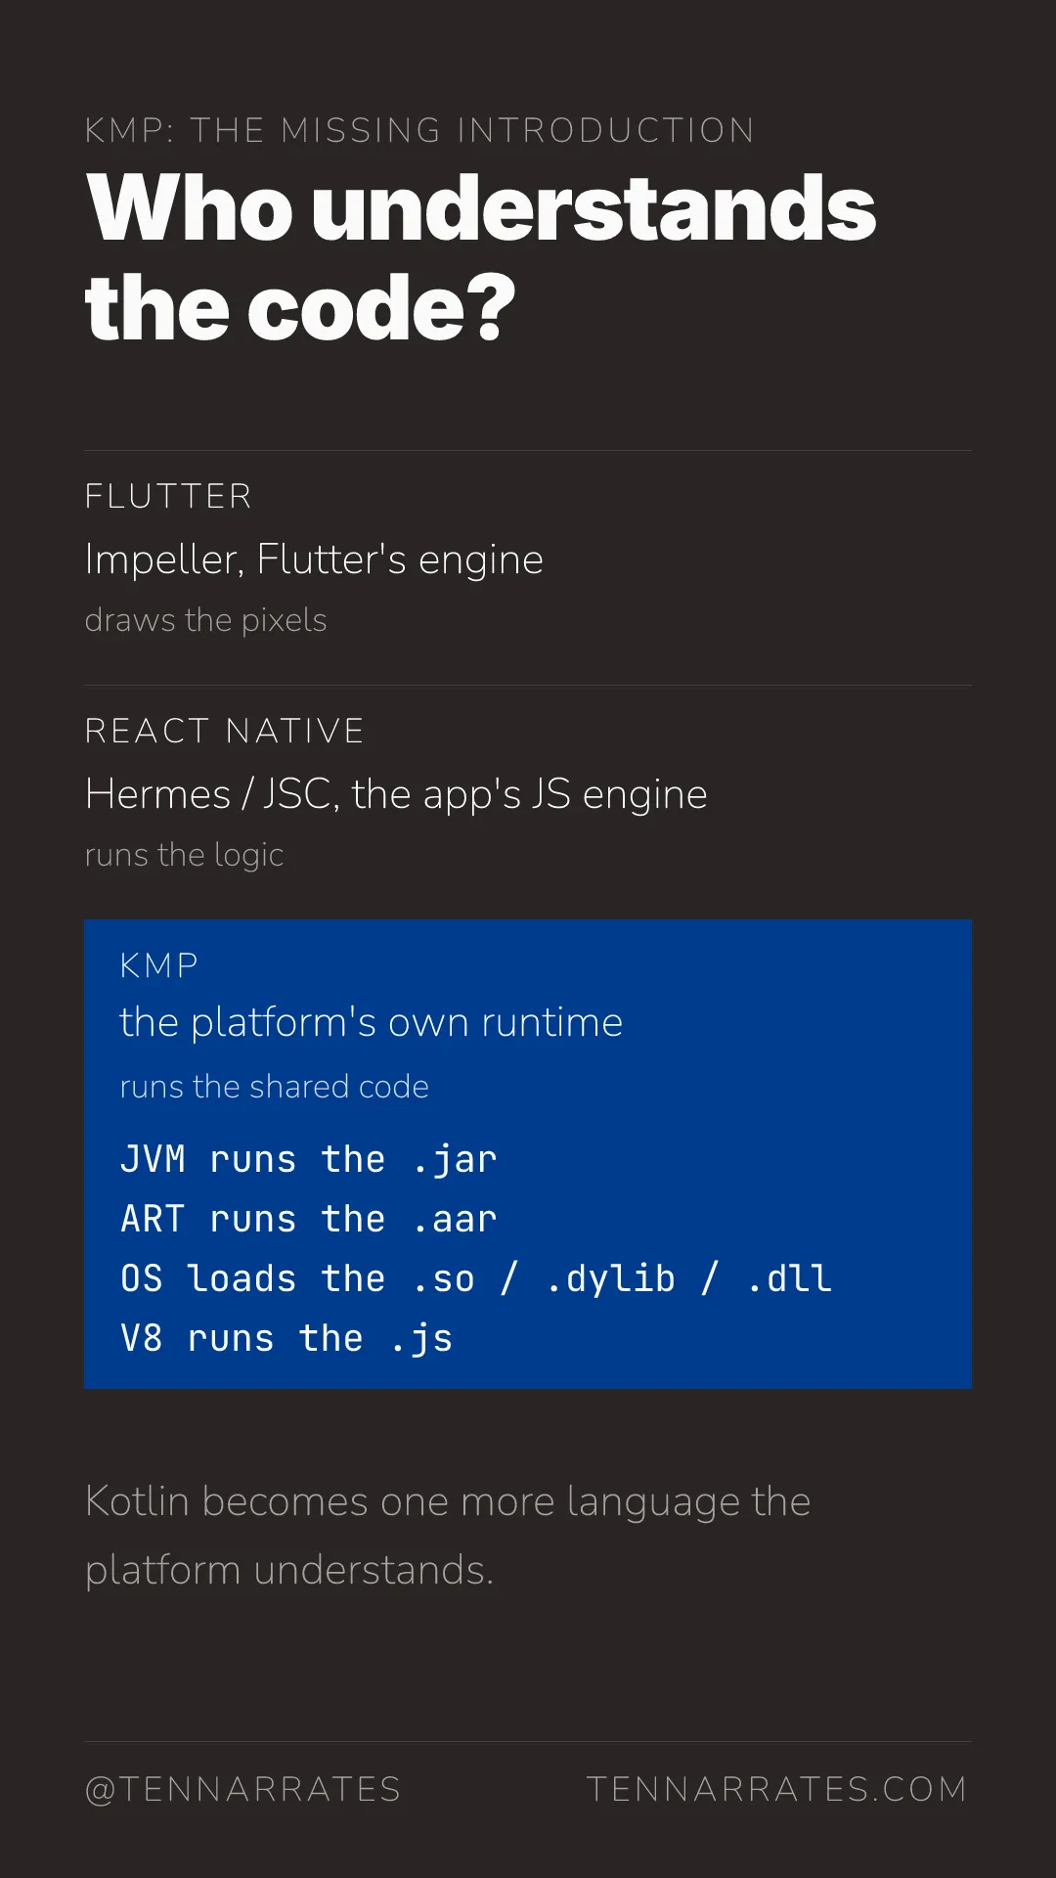Select 'the platform's own runtime' text

pyautogui.click(x=371, y=1023)
